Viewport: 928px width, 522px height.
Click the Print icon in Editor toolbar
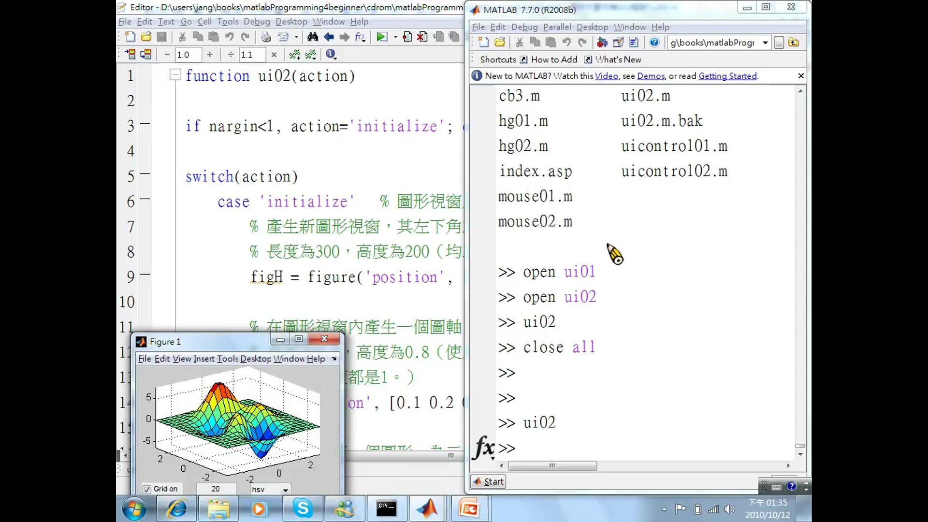pyautogui.click(x=266, y=37)
